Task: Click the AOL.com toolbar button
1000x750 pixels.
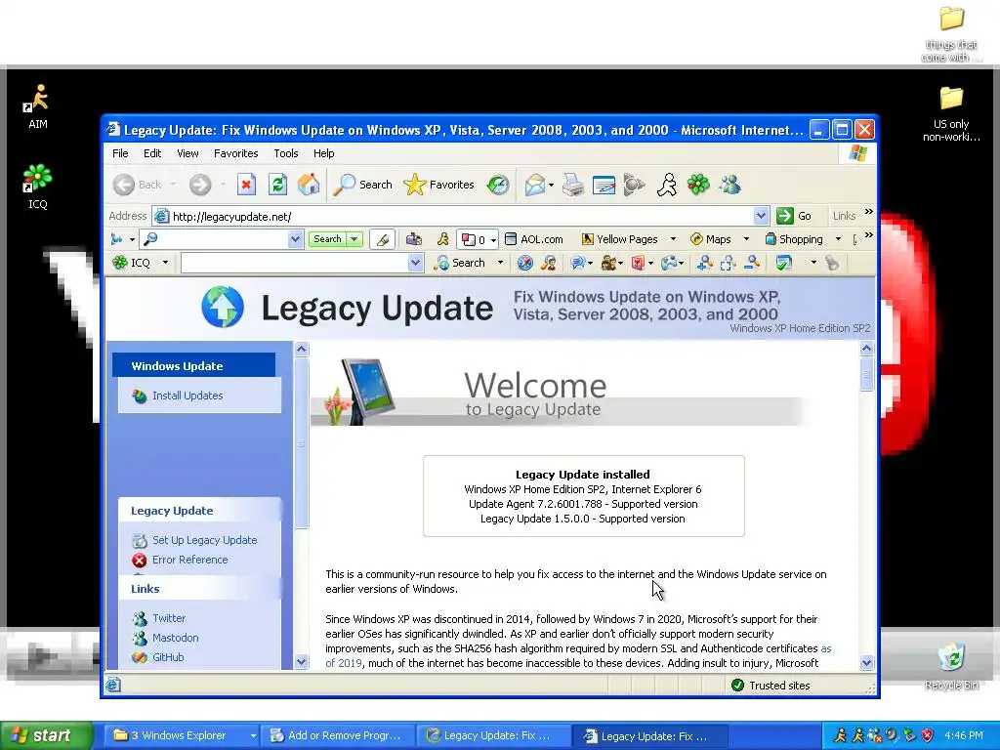Action: point(534,239)
